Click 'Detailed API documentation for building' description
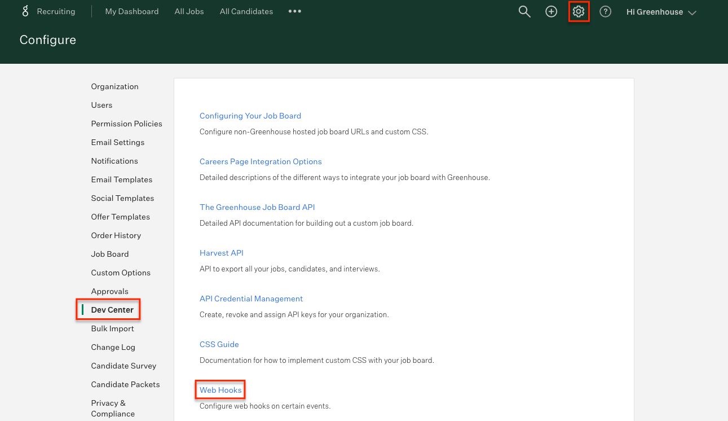728x421 pixels. (x=307, y=223)
